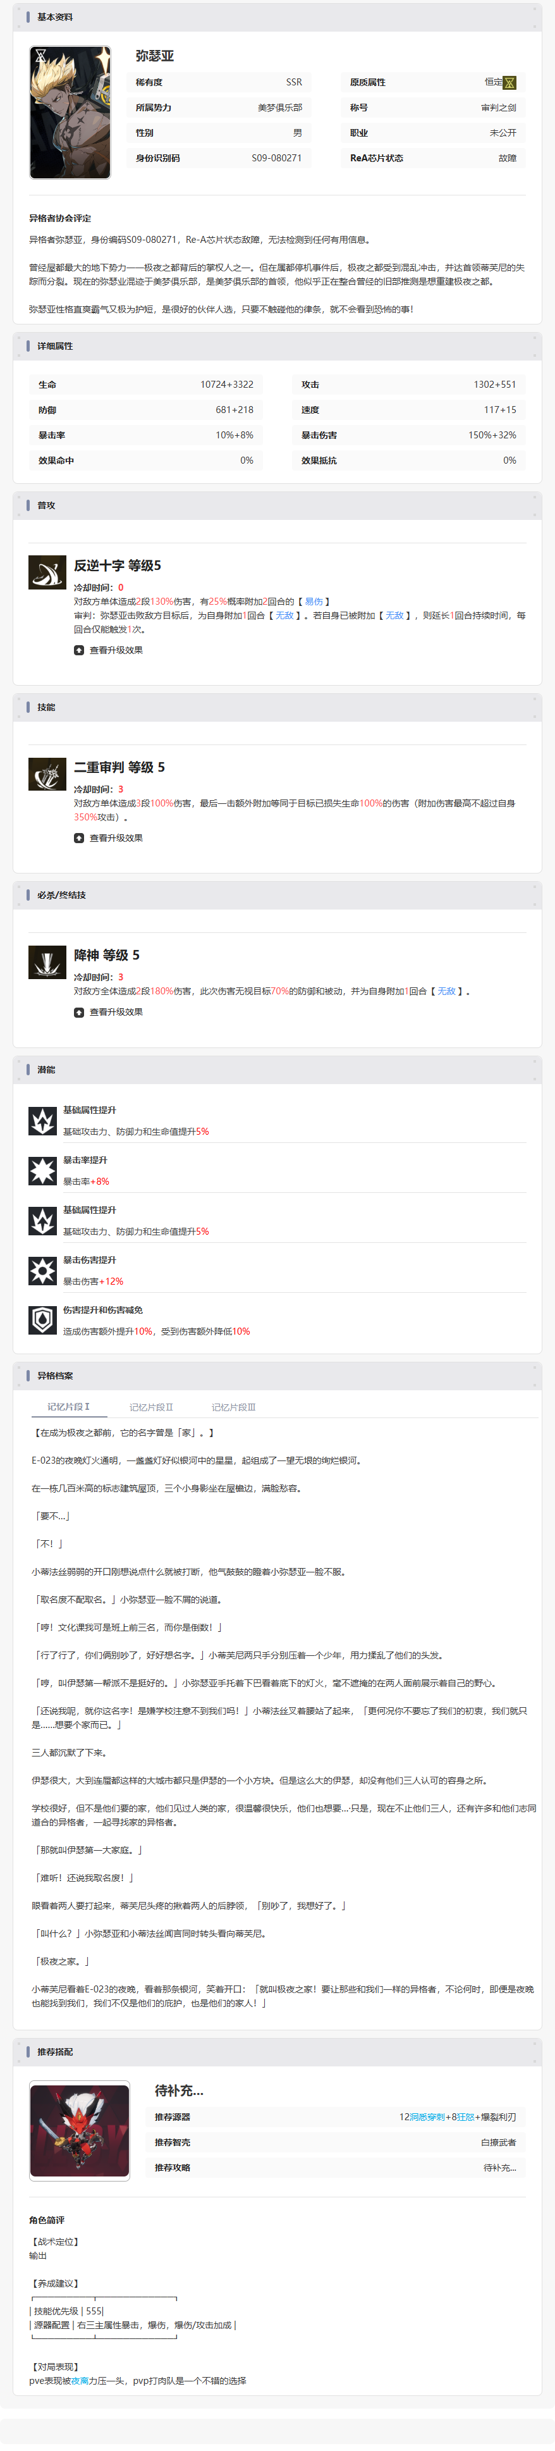
Task: Switch to 记忆片段Ⅱ tab
Action: tap(151, 1406)
